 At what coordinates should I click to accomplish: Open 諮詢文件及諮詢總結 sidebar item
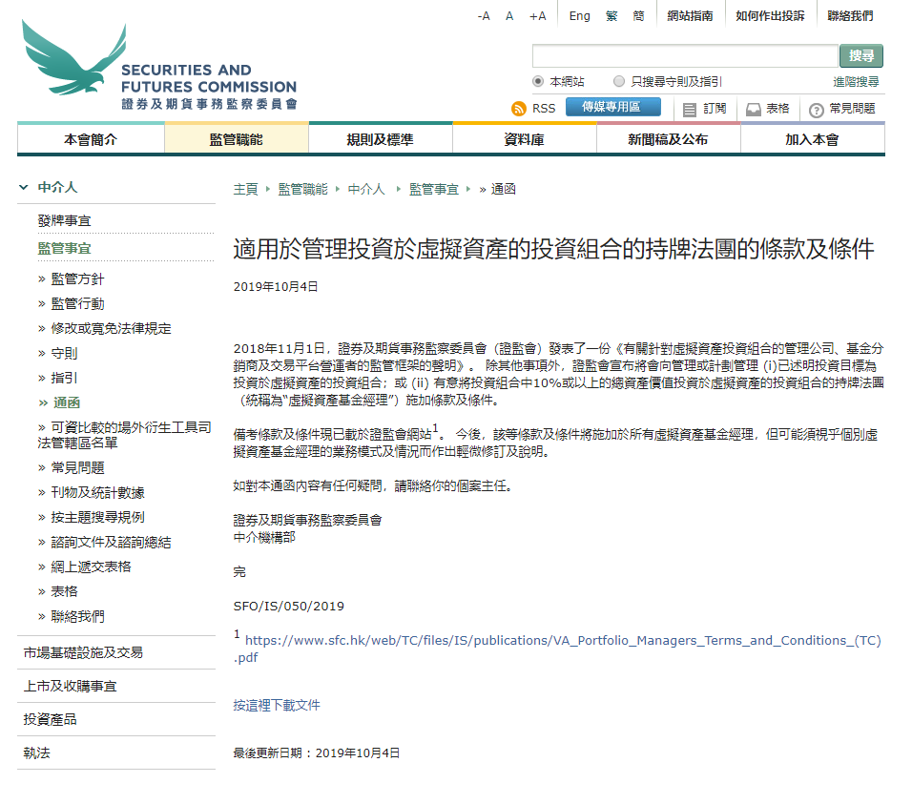(111, 543)
